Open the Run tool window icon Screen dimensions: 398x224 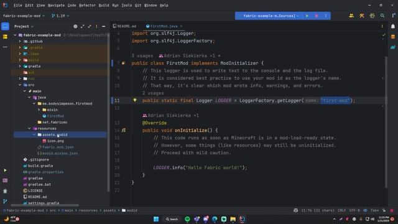5,170
